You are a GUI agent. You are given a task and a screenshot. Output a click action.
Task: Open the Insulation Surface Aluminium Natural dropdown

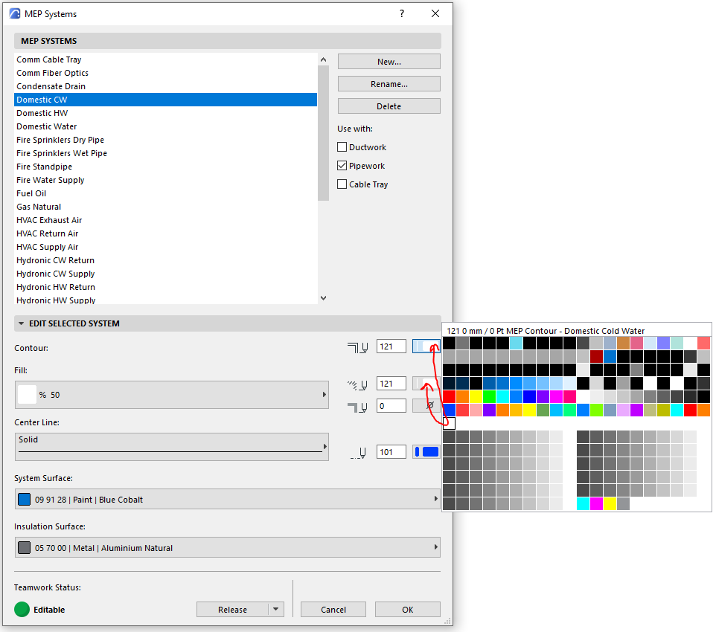[228, 547]
